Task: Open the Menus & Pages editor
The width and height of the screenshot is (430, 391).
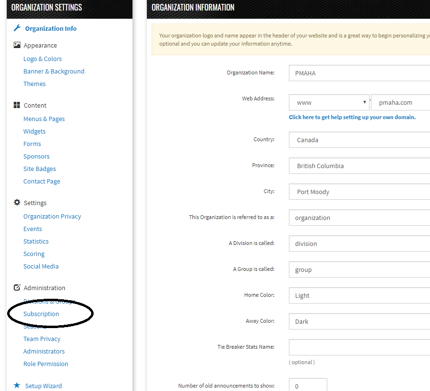Action: tap(44, 119)
